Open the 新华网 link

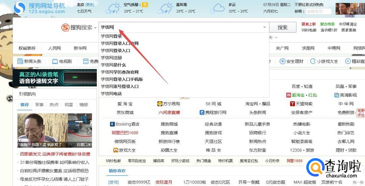click(x=80, y=48)
